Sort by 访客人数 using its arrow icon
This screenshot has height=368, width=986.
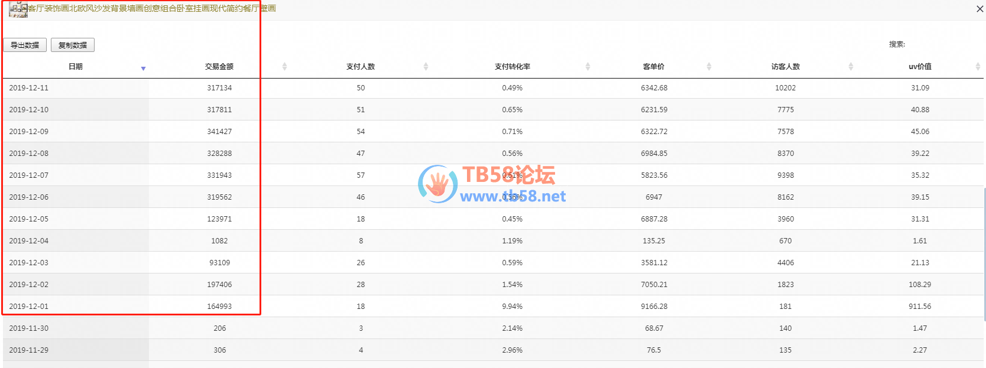(851, 67)
